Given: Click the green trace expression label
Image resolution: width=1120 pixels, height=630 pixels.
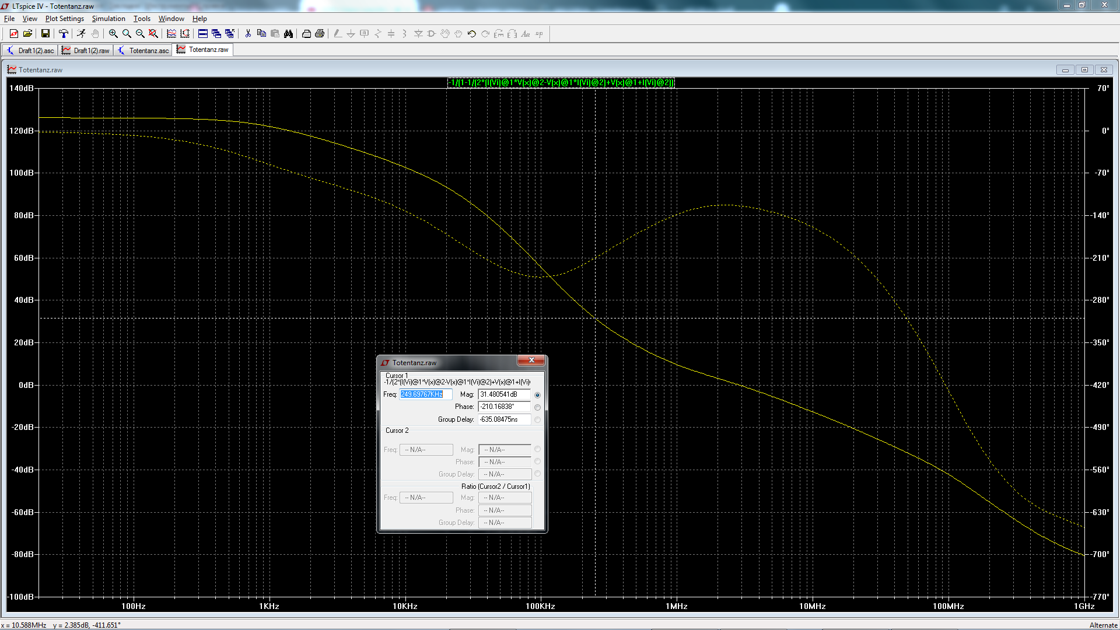Looking at the screenshot, I should click(x=561, y=83).
